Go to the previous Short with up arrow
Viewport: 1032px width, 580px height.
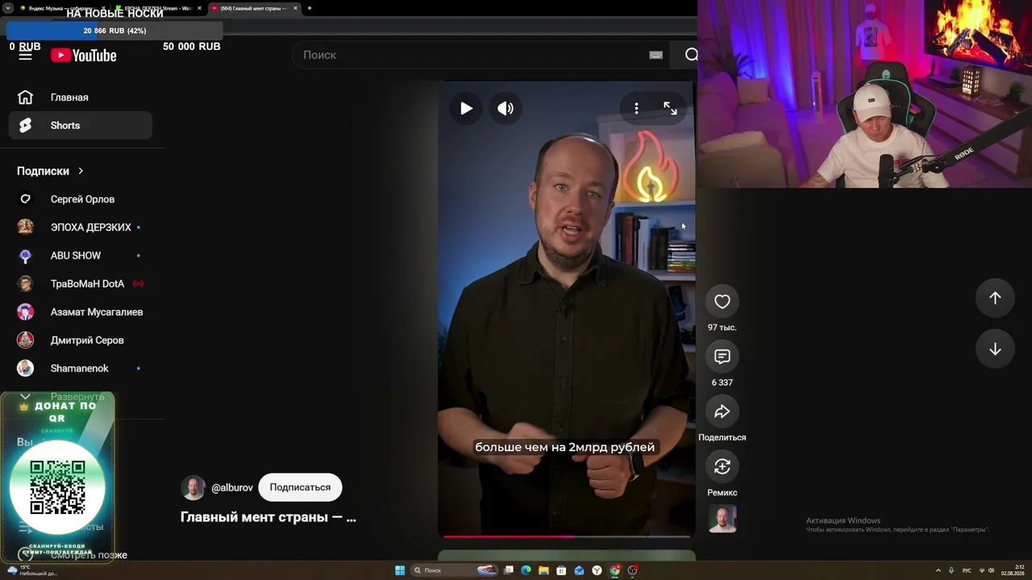[x=995, y=298]
